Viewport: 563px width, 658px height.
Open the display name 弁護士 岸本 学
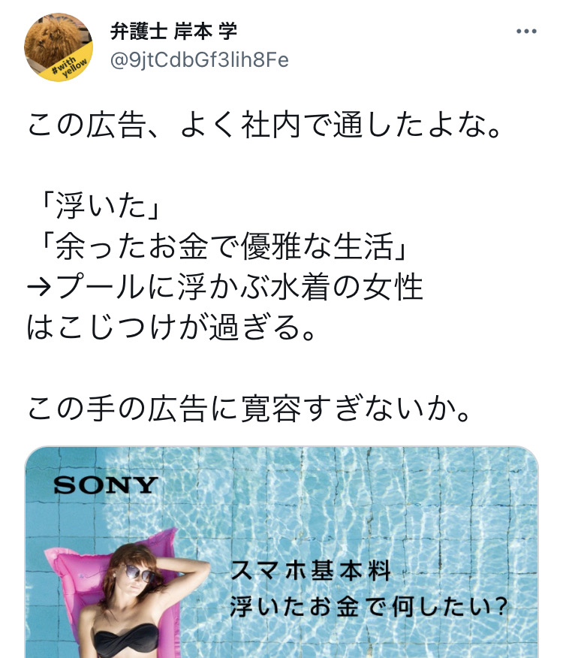point(173,32)
